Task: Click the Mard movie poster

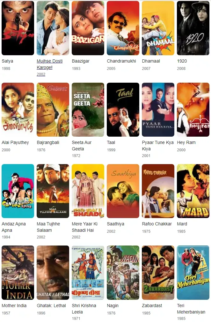Action: (x=193, y=191)
